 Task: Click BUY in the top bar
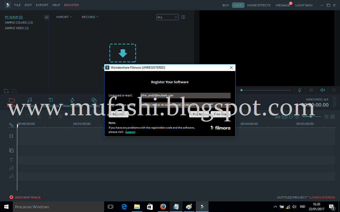[x=226, y=5]
